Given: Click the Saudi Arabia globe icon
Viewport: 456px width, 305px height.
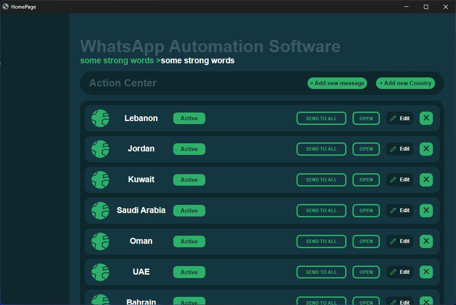Looking at the screenshot, I should tap(101, 210).
